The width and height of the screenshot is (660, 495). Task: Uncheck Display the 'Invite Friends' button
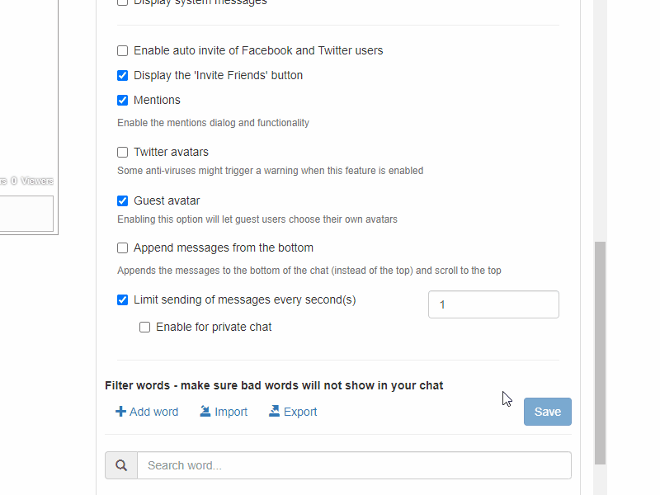coord(122,75)
